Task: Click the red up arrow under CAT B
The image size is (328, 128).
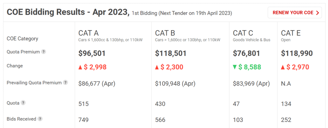Action: pos(157,67)
